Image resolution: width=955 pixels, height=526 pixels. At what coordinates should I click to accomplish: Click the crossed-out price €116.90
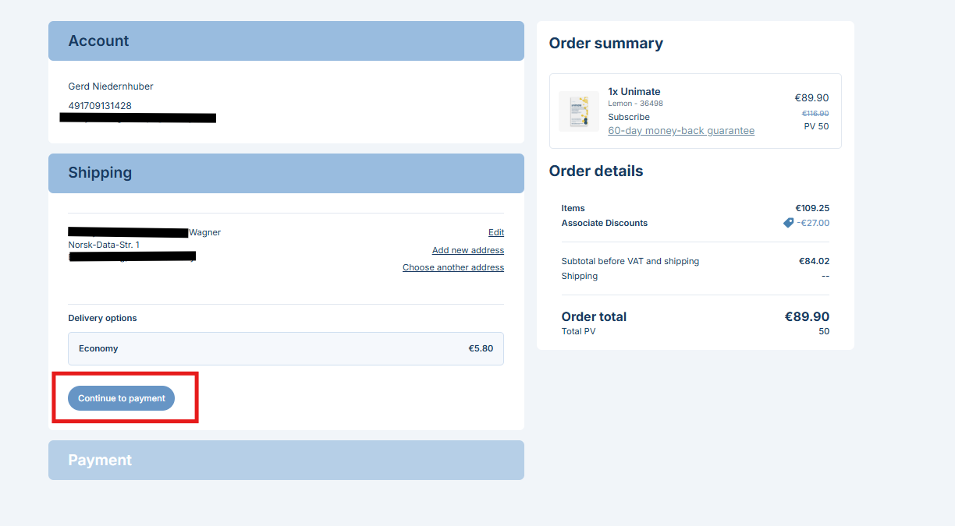point(815,114)
